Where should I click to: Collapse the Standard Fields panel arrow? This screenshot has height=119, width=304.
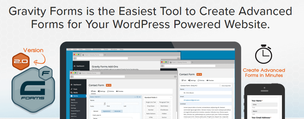tap(171, 97)
